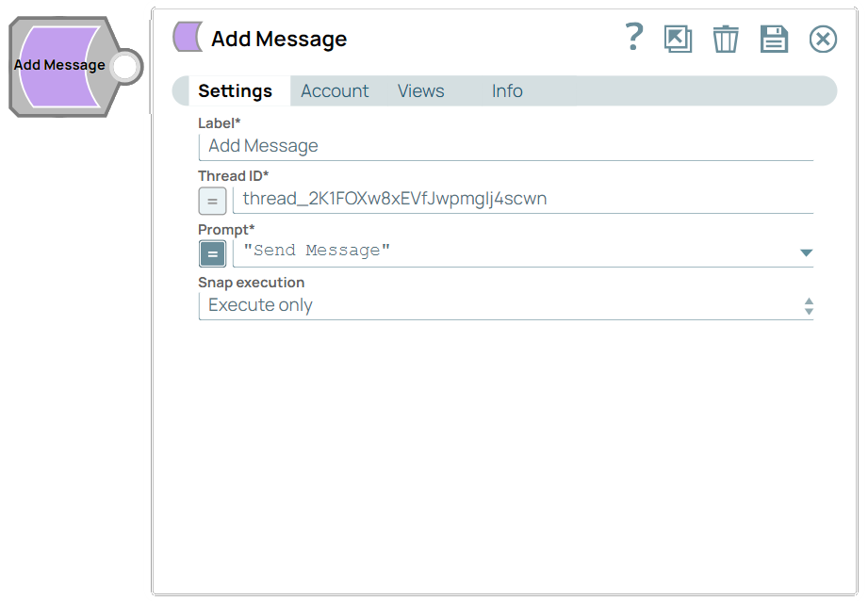Open the Views tab
This screenshot has height=601, width=868.
pos(420,90)
